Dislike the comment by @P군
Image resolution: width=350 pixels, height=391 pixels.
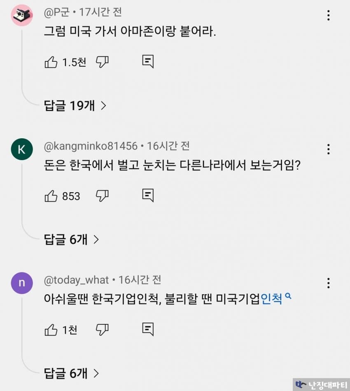[x=102, y=62]
